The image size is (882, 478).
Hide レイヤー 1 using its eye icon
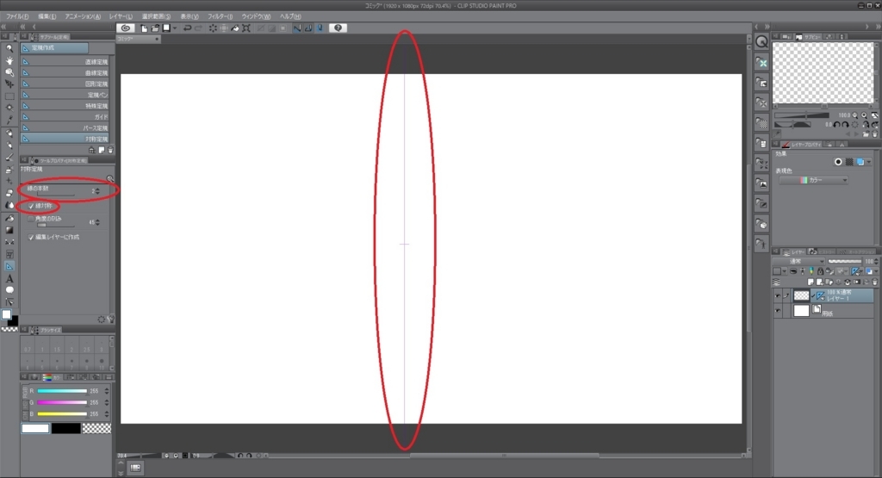click(778, 295)
